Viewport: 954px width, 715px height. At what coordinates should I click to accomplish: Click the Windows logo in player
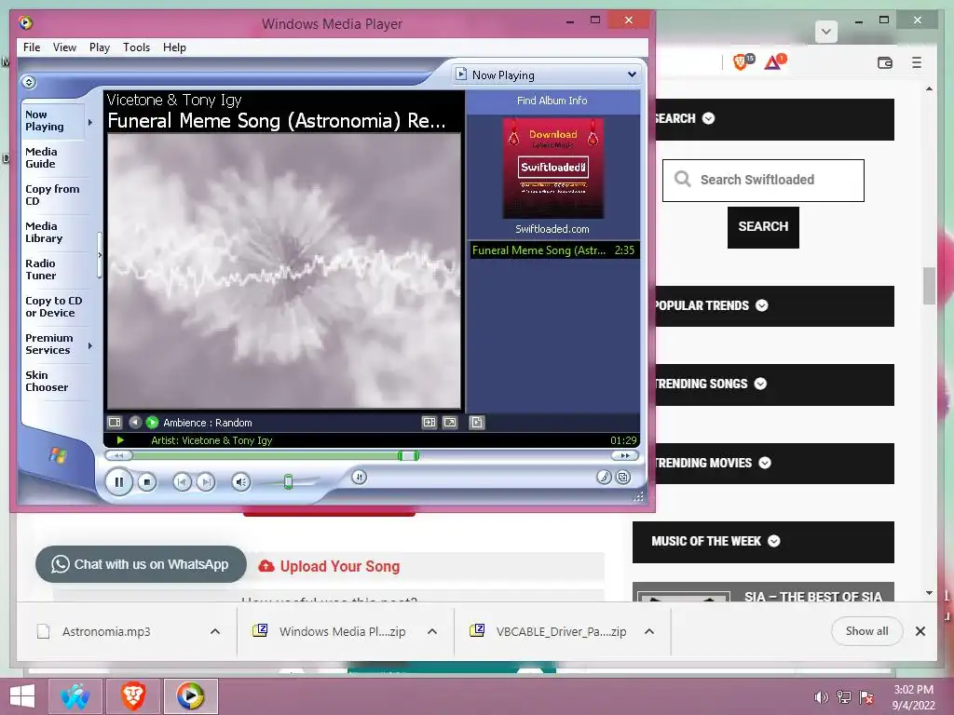[58, 454]
